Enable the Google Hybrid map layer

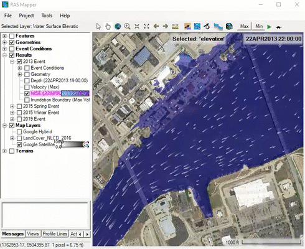(19, 132)
